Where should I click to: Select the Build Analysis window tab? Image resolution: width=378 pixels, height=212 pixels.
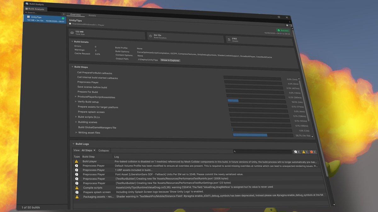pos(35,9)
